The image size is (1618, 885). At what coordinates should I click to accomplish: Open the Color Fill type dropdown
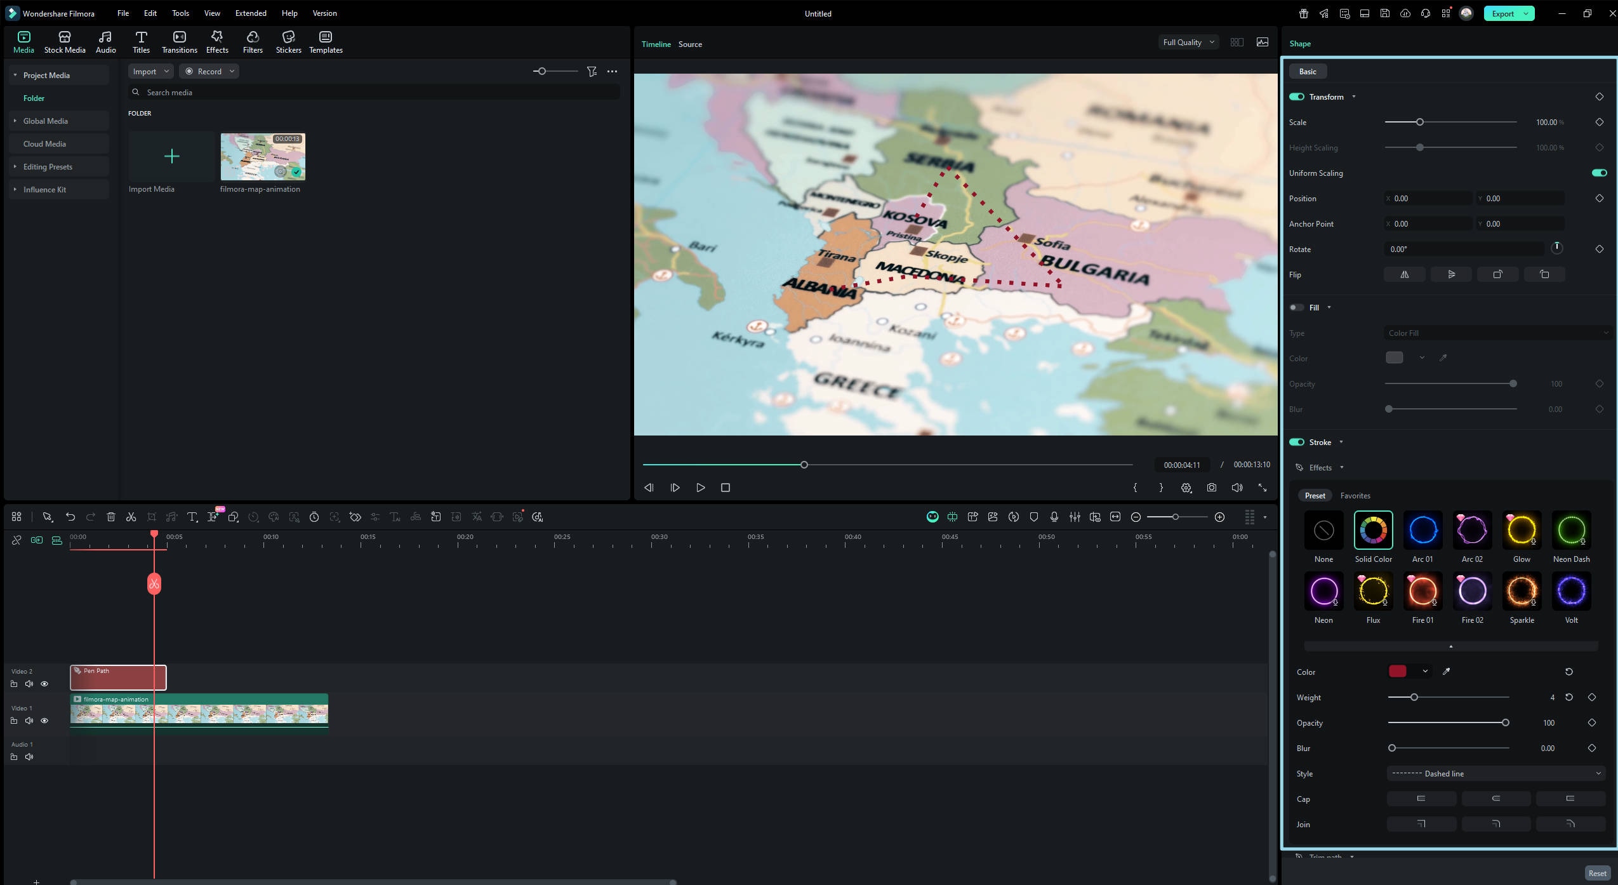1495,333
